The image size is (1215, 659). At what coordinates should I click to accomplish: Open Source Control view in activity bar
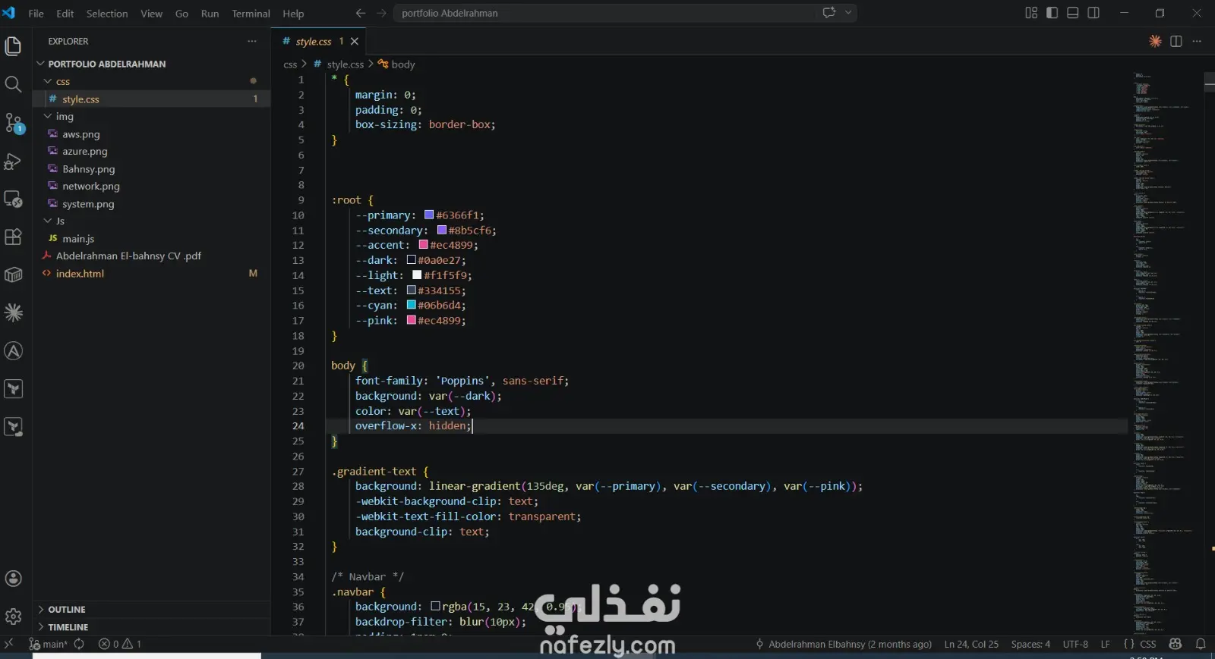pos(13,123)
